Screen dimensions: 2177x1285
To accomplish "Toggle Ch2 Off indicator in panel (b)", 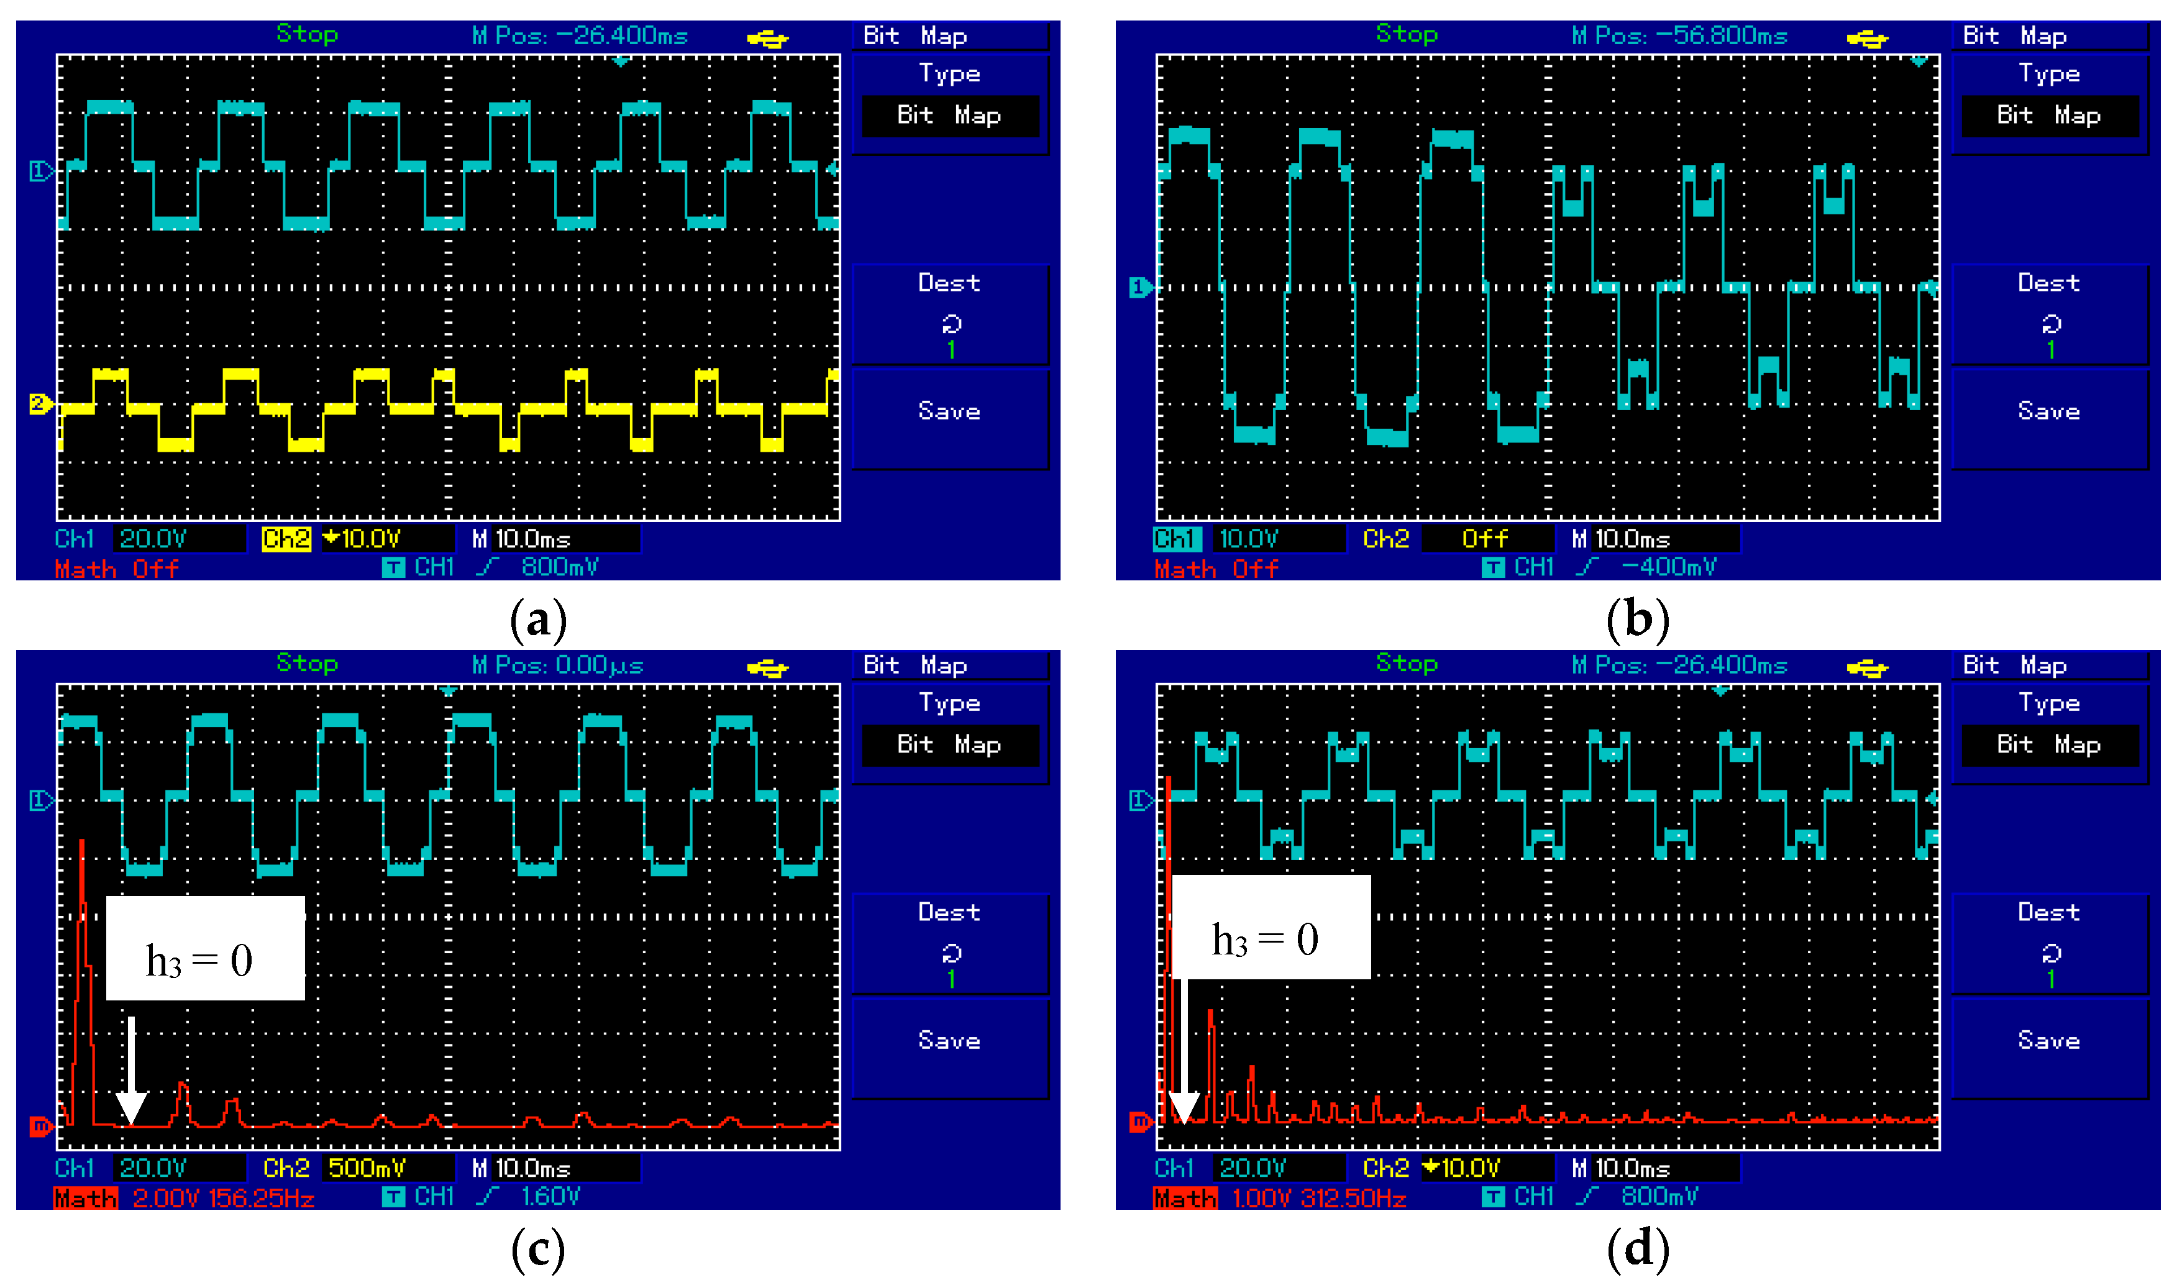I will (x=1484, y=539).
